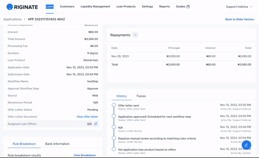Click the Date column header

pyautogui.click(x=114, y=48)
